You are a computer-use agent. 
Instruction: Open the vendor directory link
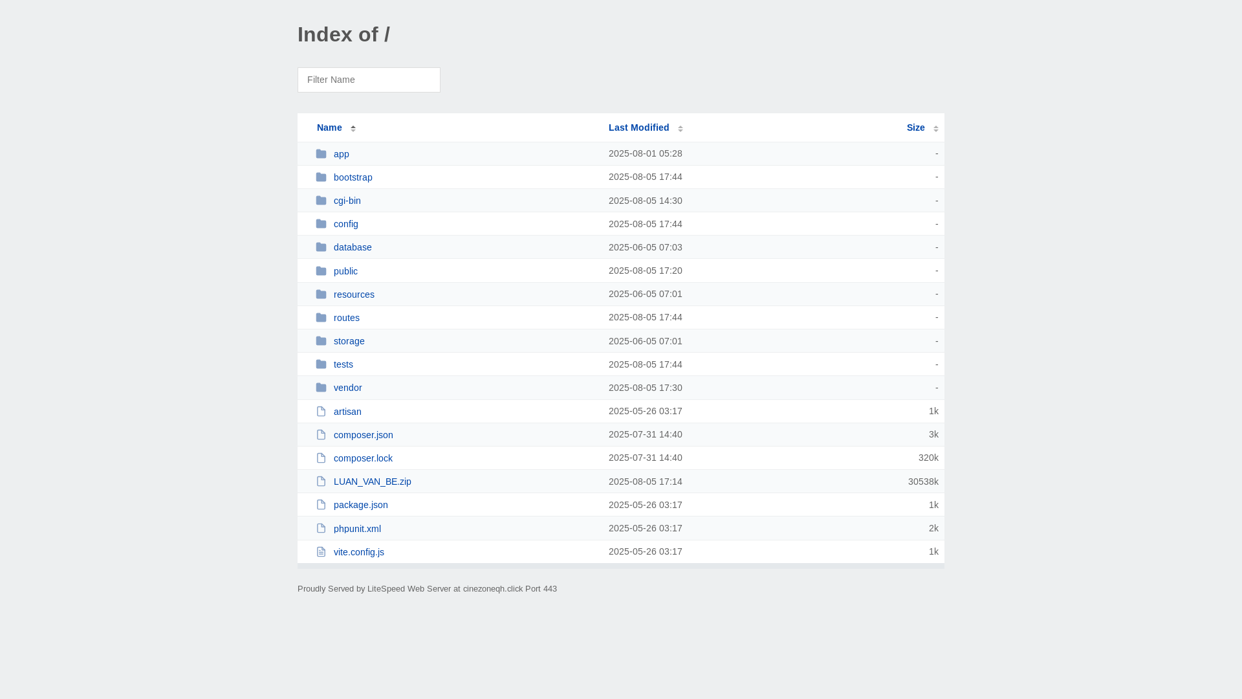pos(348,388)
